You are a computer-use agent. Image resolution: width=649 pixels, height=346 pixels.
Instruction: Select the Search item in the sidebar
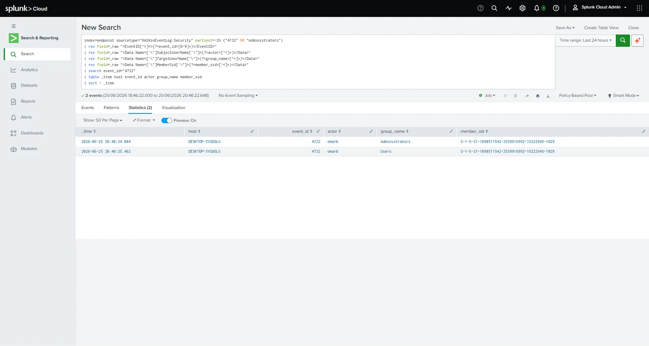(x=37, y=54)
